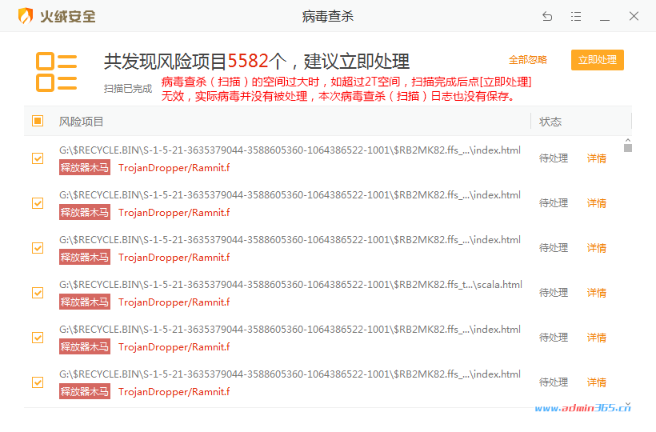Uncheck the third risk item checkbox

coord(38,248)
